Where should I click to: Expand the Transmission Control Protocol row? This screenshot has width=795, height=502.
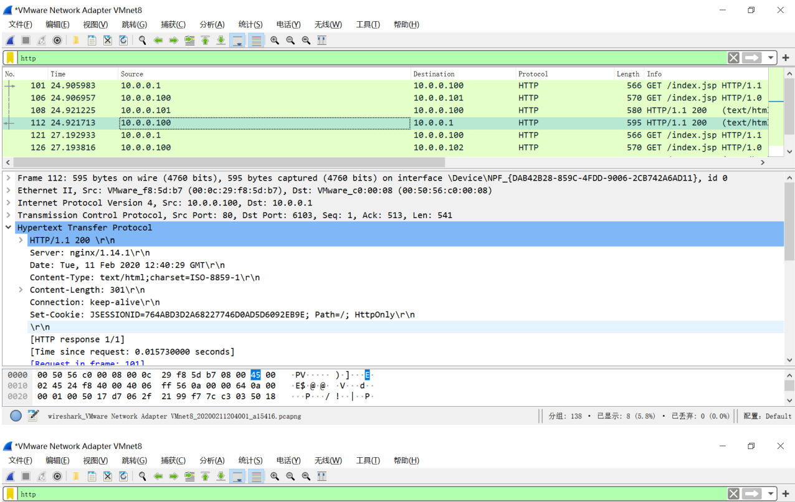pos(9,215)
